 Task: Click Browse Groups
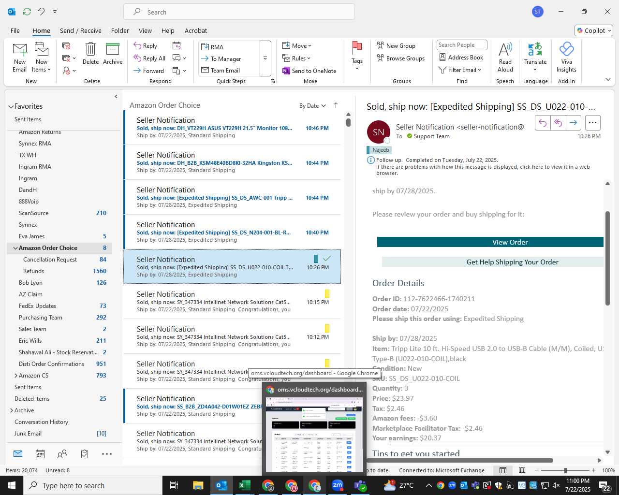coord(400,58)
